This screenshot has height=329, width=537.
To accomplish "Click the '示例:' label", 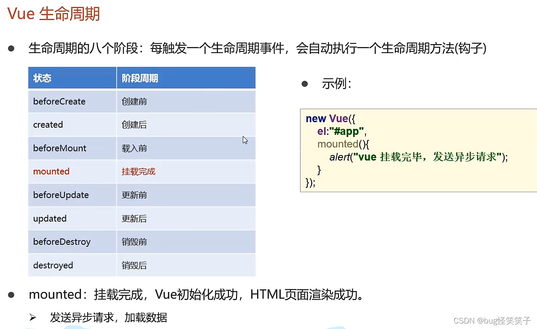I will [336, 83].
